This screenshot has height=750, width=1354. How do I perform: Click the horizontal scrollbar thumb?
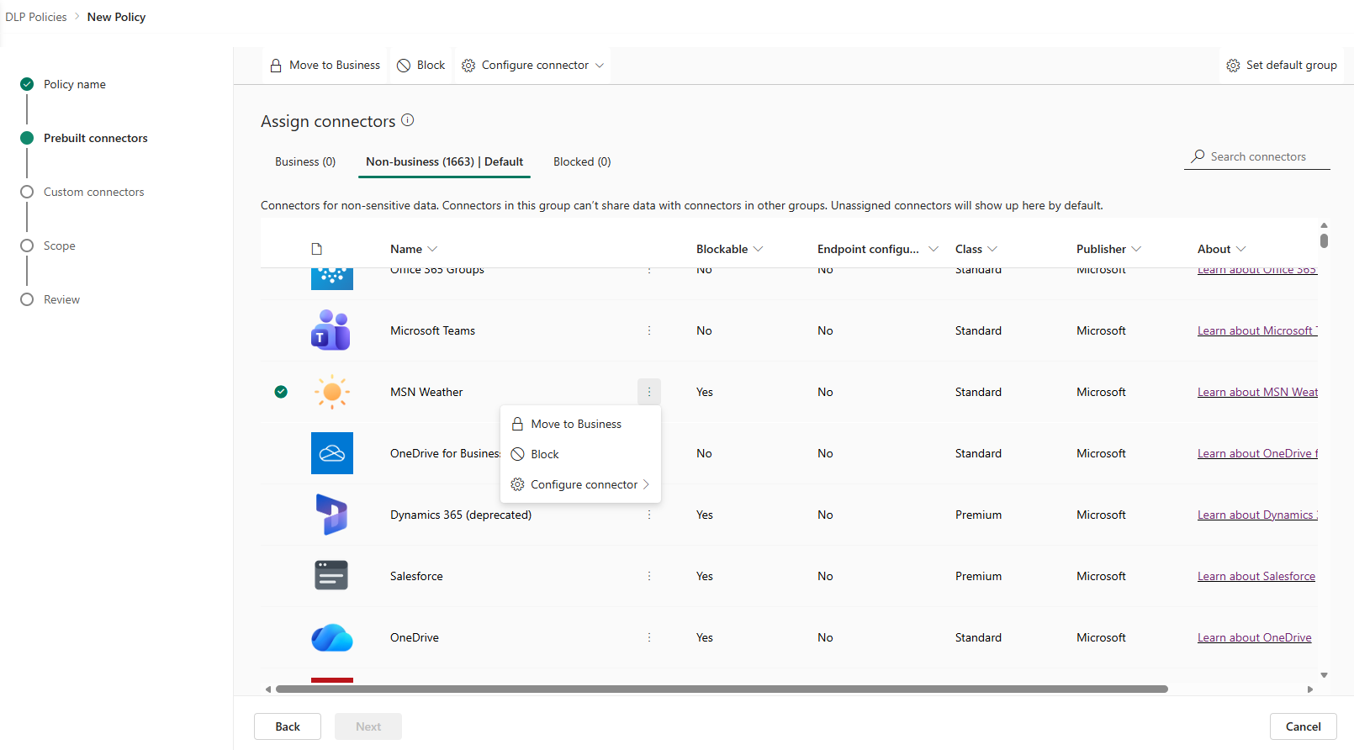722,689
